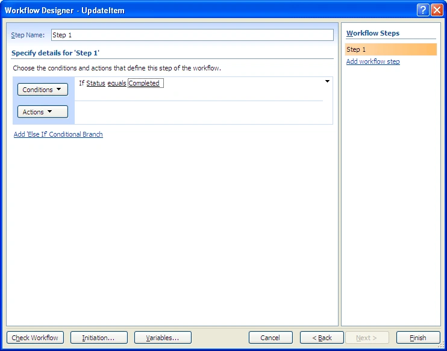The height and width of the screenshot is (351, 447).
Task: Edit the Completed value in condition
Action: [145, 83]
